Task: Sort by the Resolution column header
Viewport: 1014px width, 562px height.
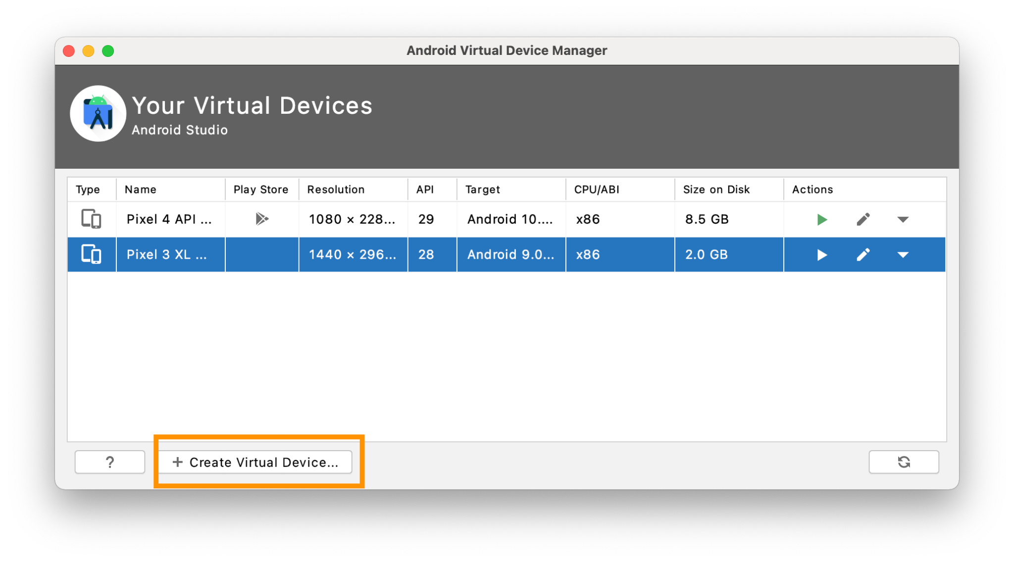Action: point(353,189)
